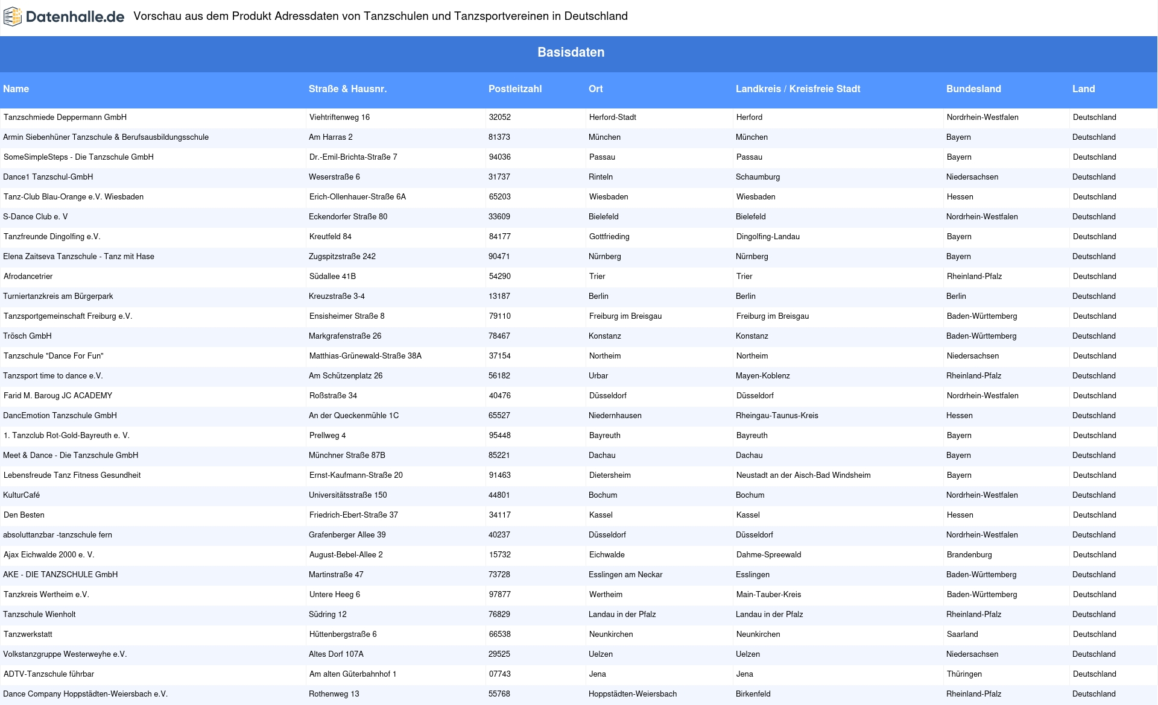Click the address Viehtriftenweg 16
Viewport: 1158px width, 705px height.
point(340,117)
